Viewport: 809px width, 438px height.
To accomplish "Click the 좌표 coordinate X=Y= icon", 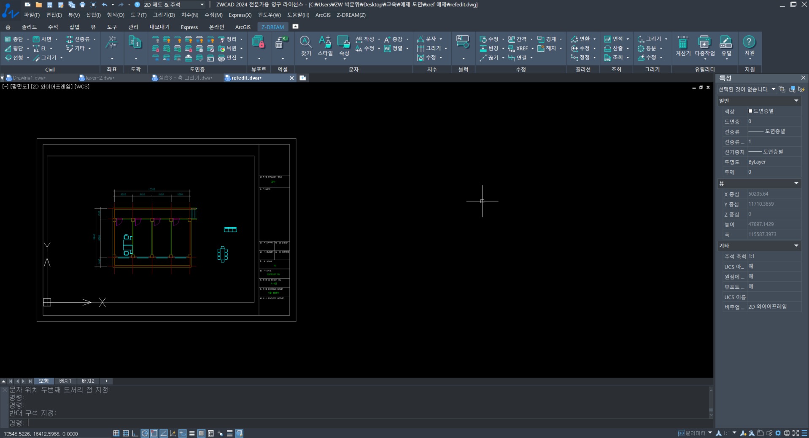I will tap(112, 43).
